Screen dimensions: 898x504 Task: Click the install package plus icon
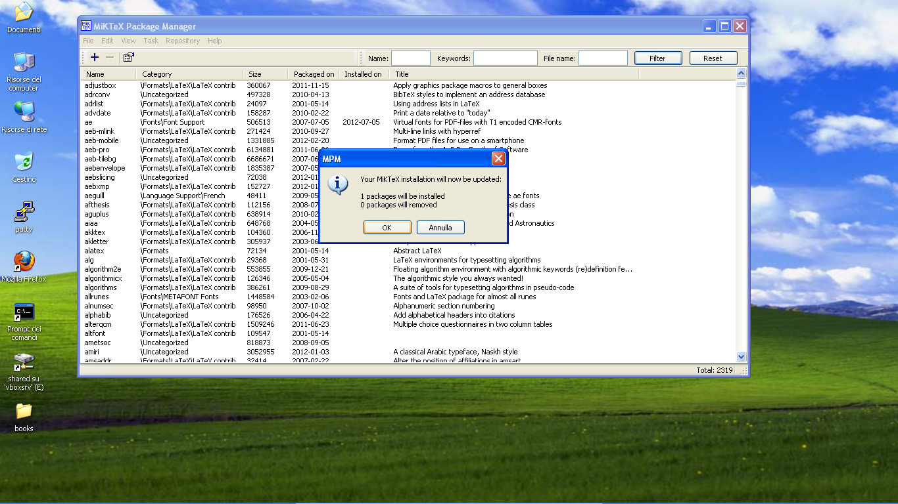(x=95, y=58)
